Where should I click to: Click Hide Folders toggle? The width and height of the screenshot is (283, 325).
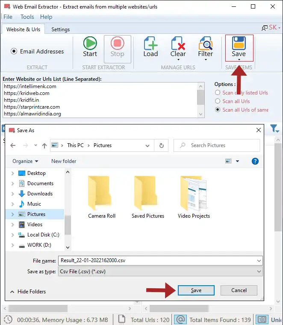(x=28, y=291)
